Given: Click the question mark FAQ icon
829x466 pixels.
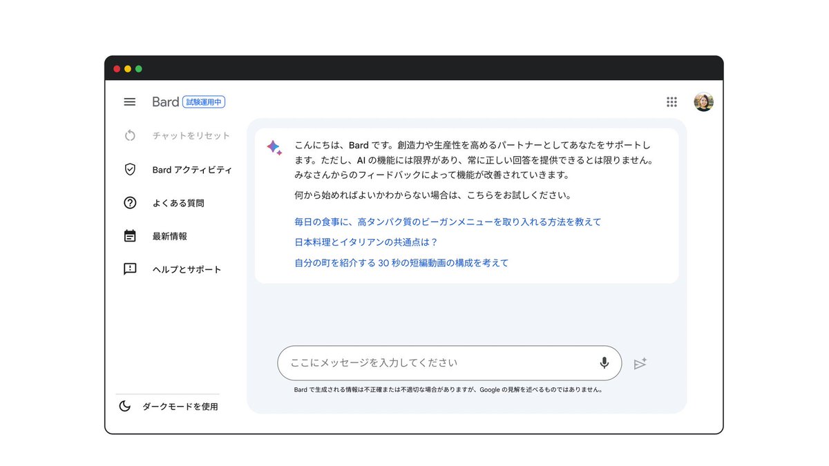Looking at the screenshot, I should click(x=130, y=203).
